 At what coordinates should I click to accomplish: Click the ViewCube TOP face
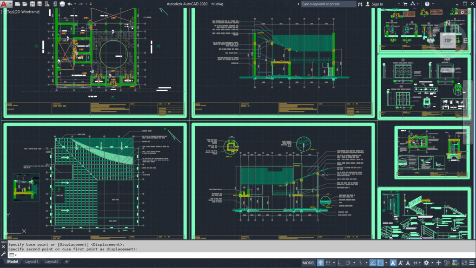pos(448,40)
